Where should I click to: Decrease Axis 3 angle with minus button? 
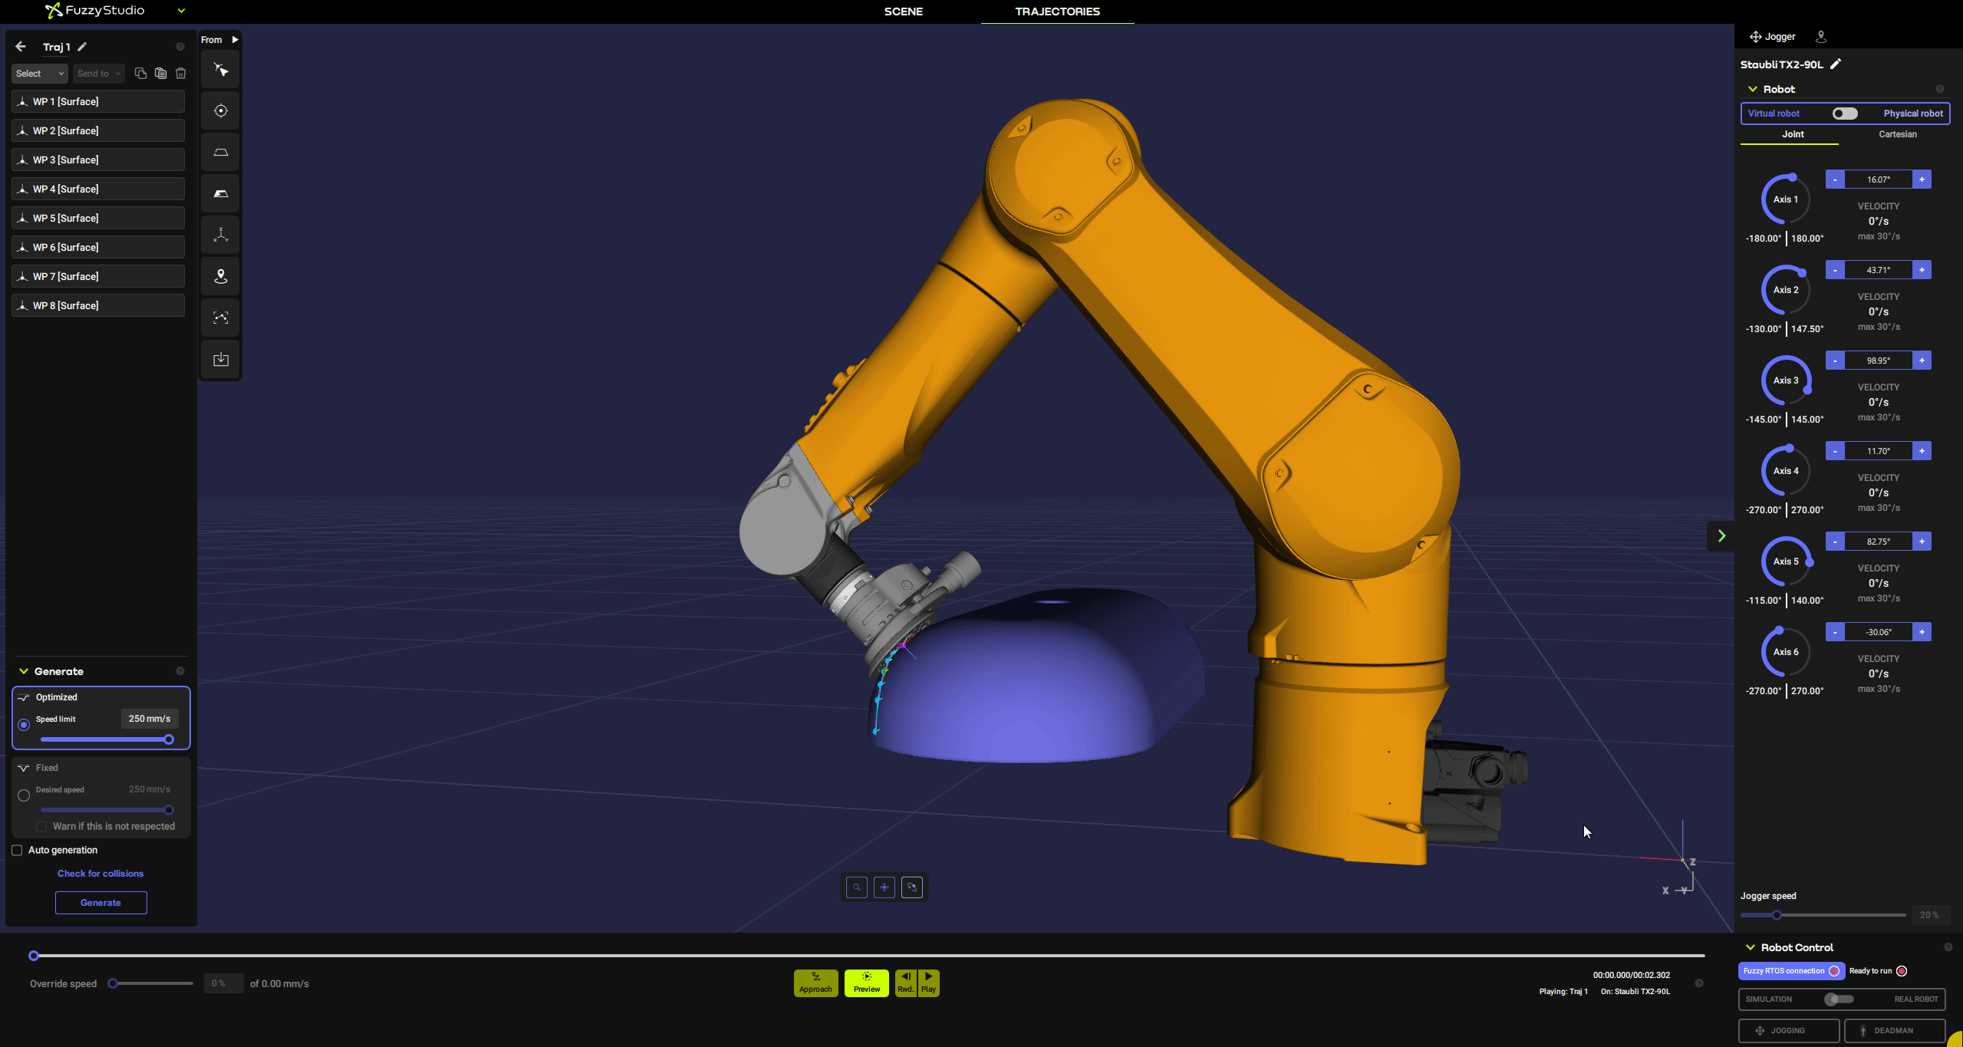(1835, 361)
